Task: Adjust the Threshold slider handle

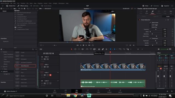Action: pyautogui.click(x=156, y=29)
